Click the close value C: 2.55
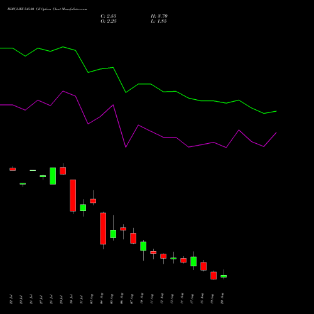 coord(109,16)
